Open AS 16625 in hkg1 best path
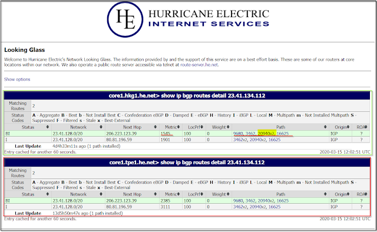 click(283, 134)
